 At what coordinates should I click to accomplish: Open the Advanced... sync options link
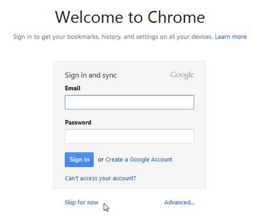179,202
